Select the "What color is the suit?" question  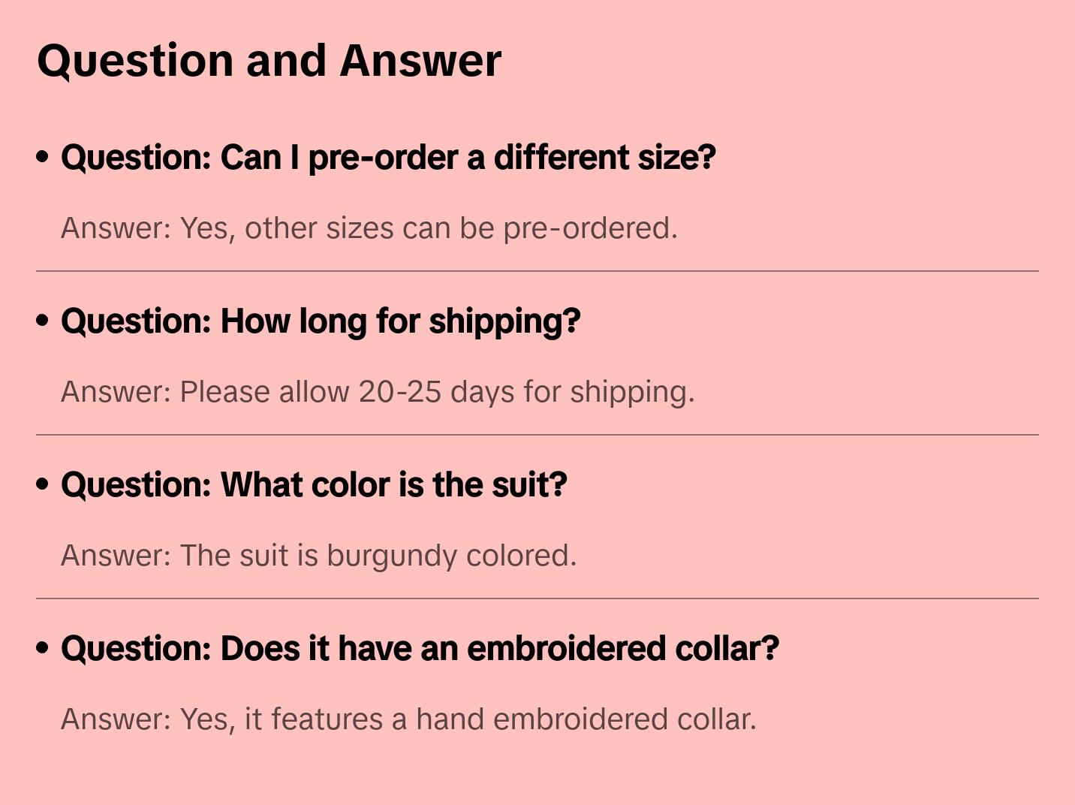(314, 484)
